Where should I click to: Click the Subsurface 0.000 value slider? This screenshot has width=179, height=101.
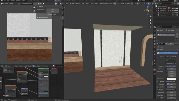[x=171, y=69]
